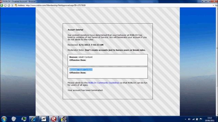Click the 'Account Deleted' heading

(75, 30)
